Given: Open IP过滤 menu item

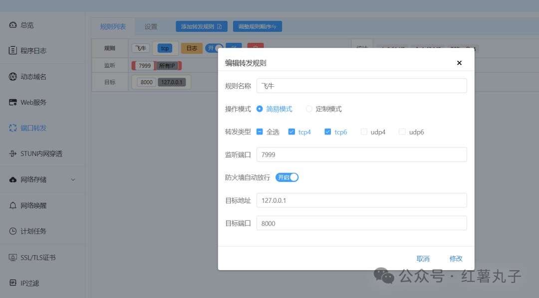Looking at the screenshot, I should pyautogui.click(x=29, y=283).
